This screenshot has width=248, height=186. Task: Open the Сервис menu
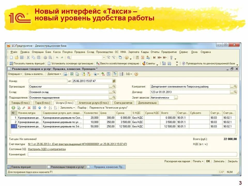183,52
